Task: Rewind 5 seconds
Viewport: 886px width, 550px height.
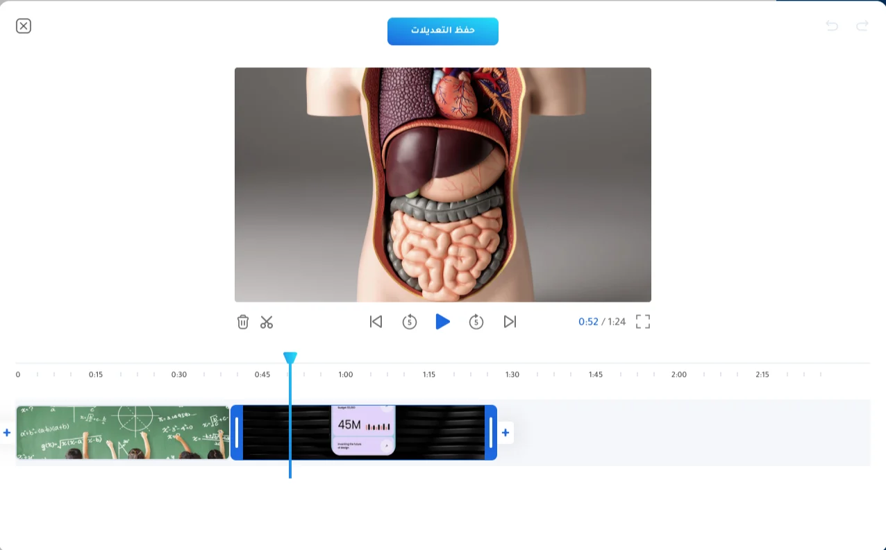Action: 410,322
